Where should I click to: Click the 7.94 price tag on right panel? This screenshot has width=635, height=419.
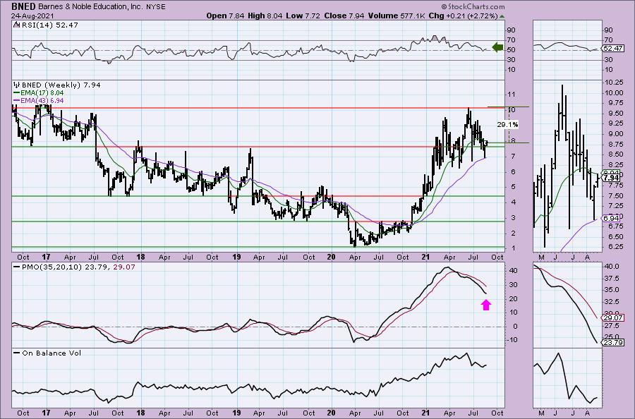pos(611,178)
